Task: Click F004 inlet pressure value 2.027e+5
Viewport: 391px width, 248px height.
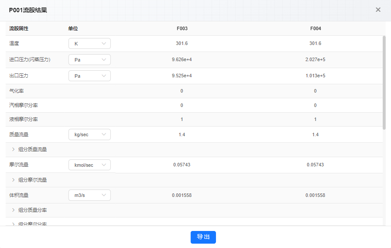Action: (315, 60)
